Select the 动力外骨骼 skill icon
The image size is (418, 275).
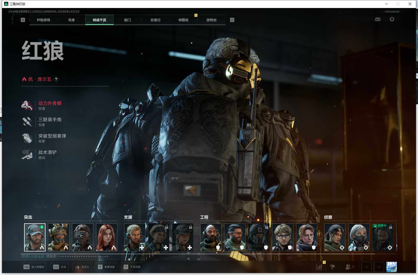click(27, 106)
